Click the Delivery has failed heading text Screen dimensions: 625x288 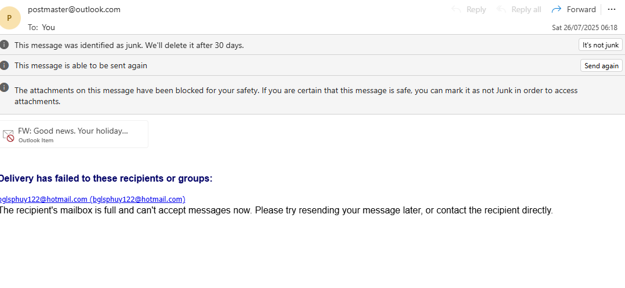[106, 179]
